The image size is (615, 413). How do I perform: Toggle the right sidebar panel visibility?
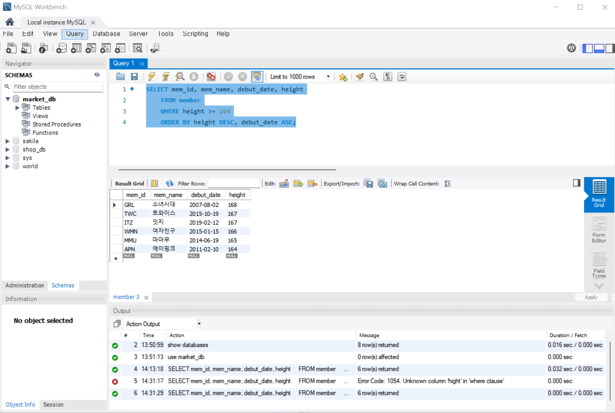point(610,48)
